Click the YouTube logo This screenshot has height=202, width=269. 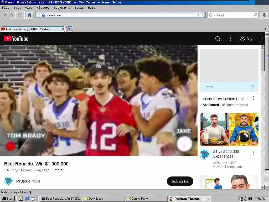coord(16,38)
